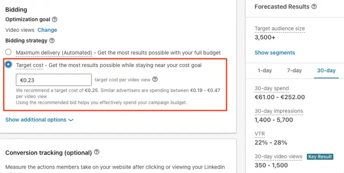The image size is (344, 173).
Task: Click the Key Result badge
Action: pyautogui.click(x=320, y=156)
